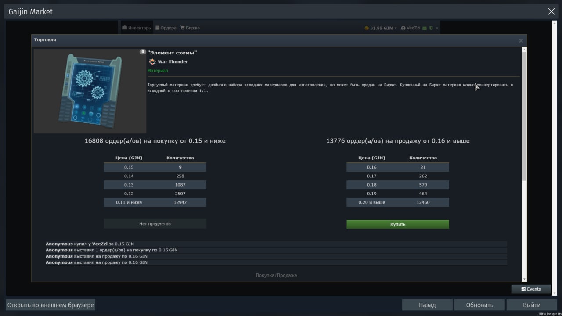Click the green shield icon near VeeZzi
Image resolution: width=562 pixels, height=316 pixels.
coord(431,28)
